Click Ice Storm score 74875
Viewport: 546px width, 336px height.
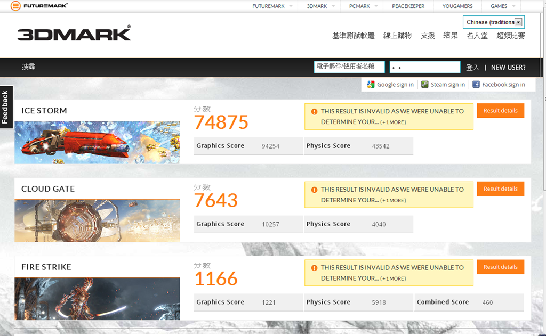(x=221, y=122)
